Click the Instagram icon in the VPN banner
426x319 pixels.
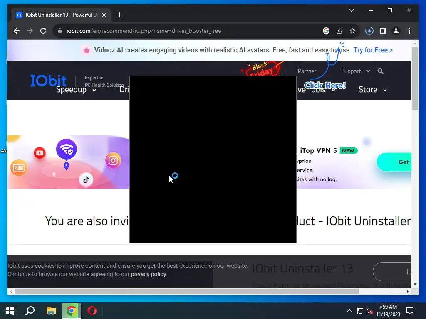[x=113, y=161]
